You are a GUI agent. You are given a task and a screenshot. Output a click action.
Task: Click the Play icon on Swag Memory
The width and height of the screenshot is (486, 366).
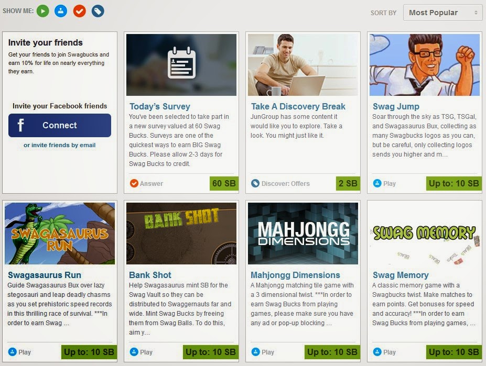click(378, 352)
